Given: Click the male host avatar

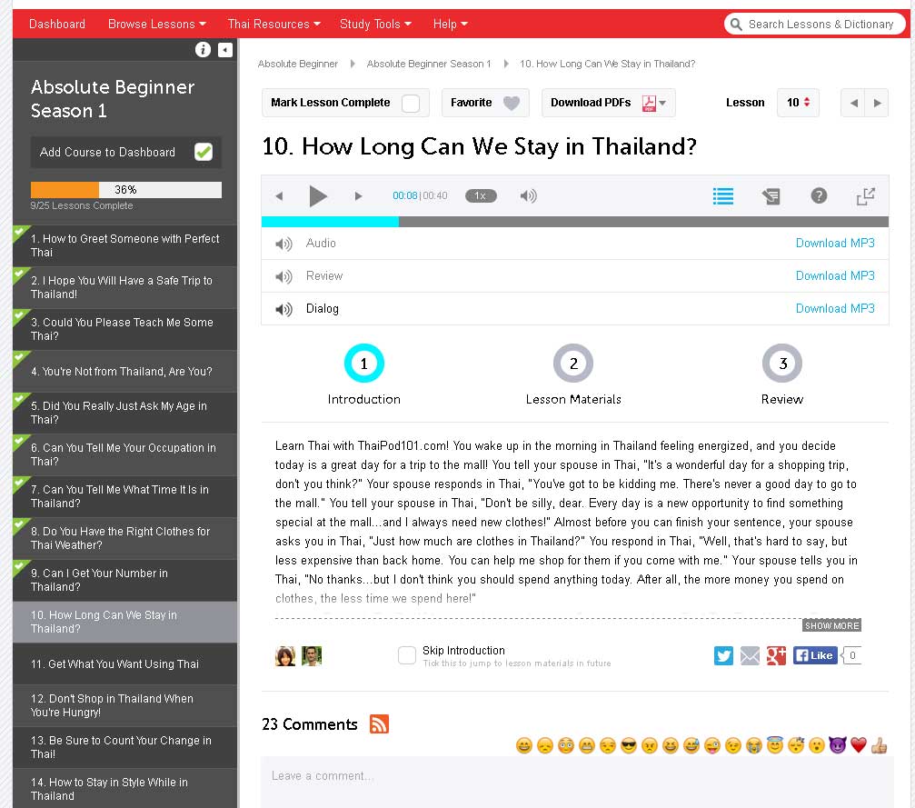Looking at the screenshot, I should (312, 656).
